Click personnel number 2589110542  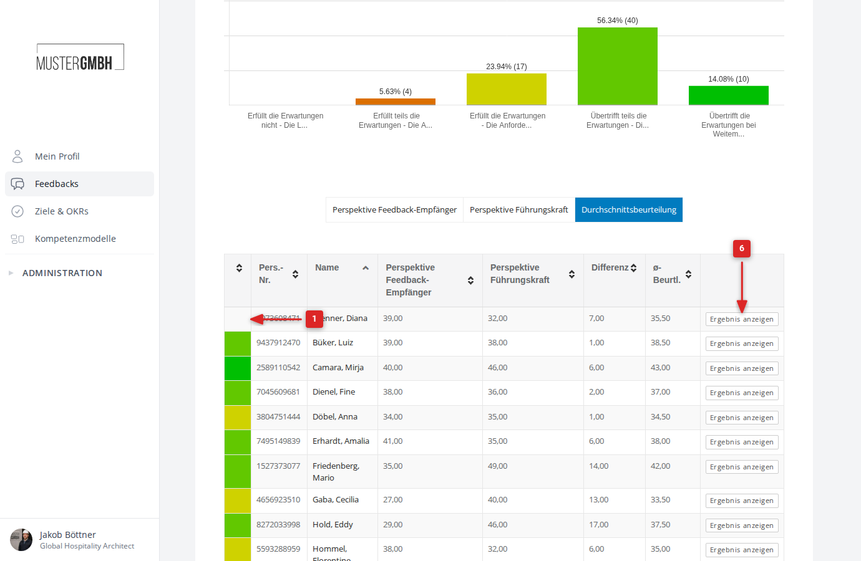(278, 368)
